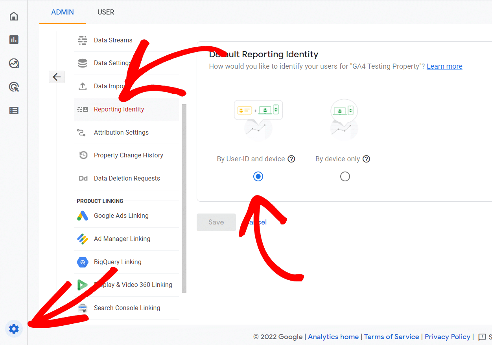Switch to the USER tab

tap(105, 12)
